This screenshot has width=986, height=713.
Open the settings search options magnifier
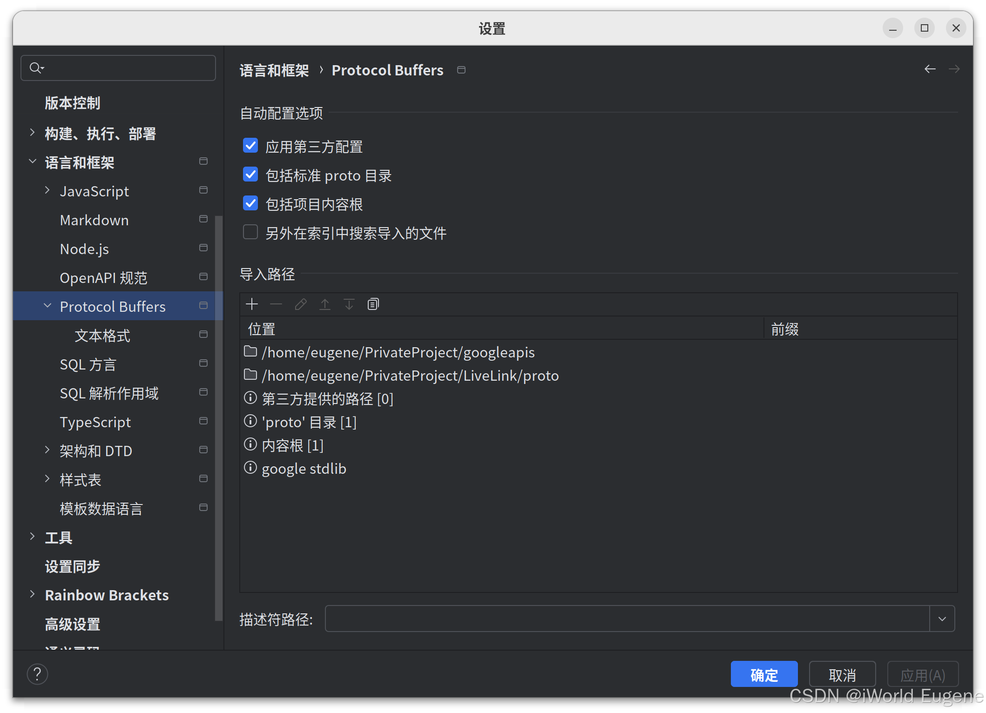[x=37, y=67]
